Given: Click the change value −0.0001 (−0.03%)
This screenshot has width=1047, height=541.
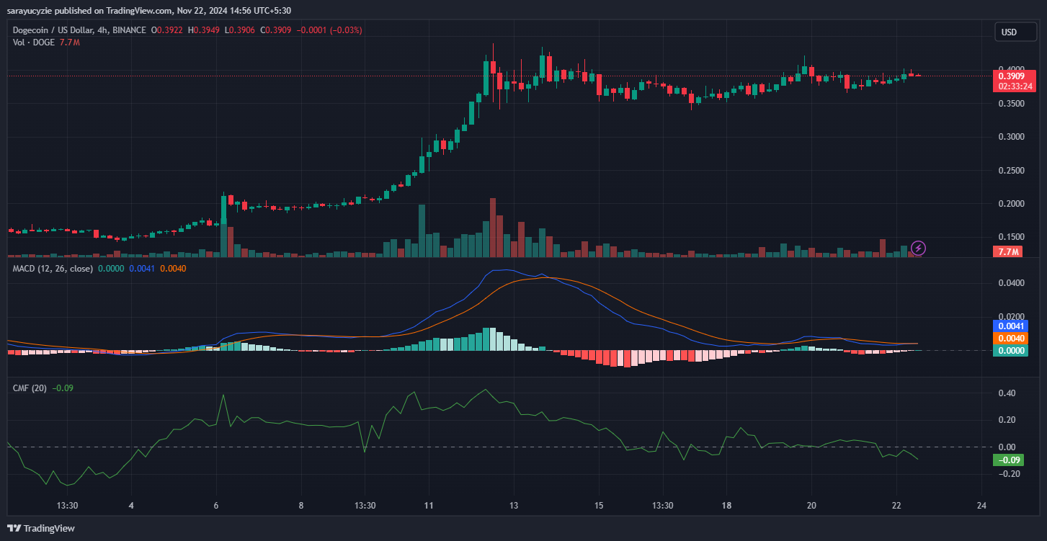Looking at the screenshot, I should tap(330, 30).
